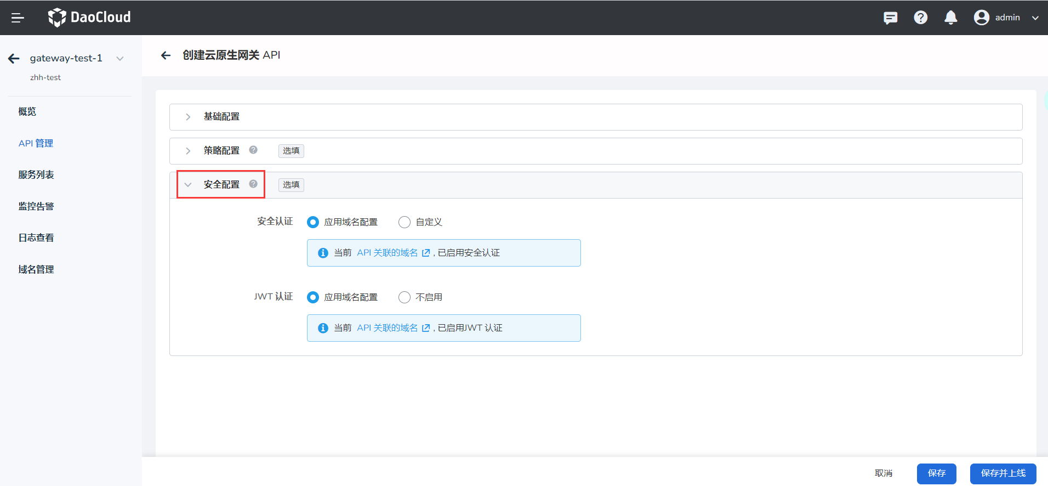Image resolution: width=1048 pixels, height=486 pixels.
Task: Click the DaoCloud logo
Action: [89, 18]
